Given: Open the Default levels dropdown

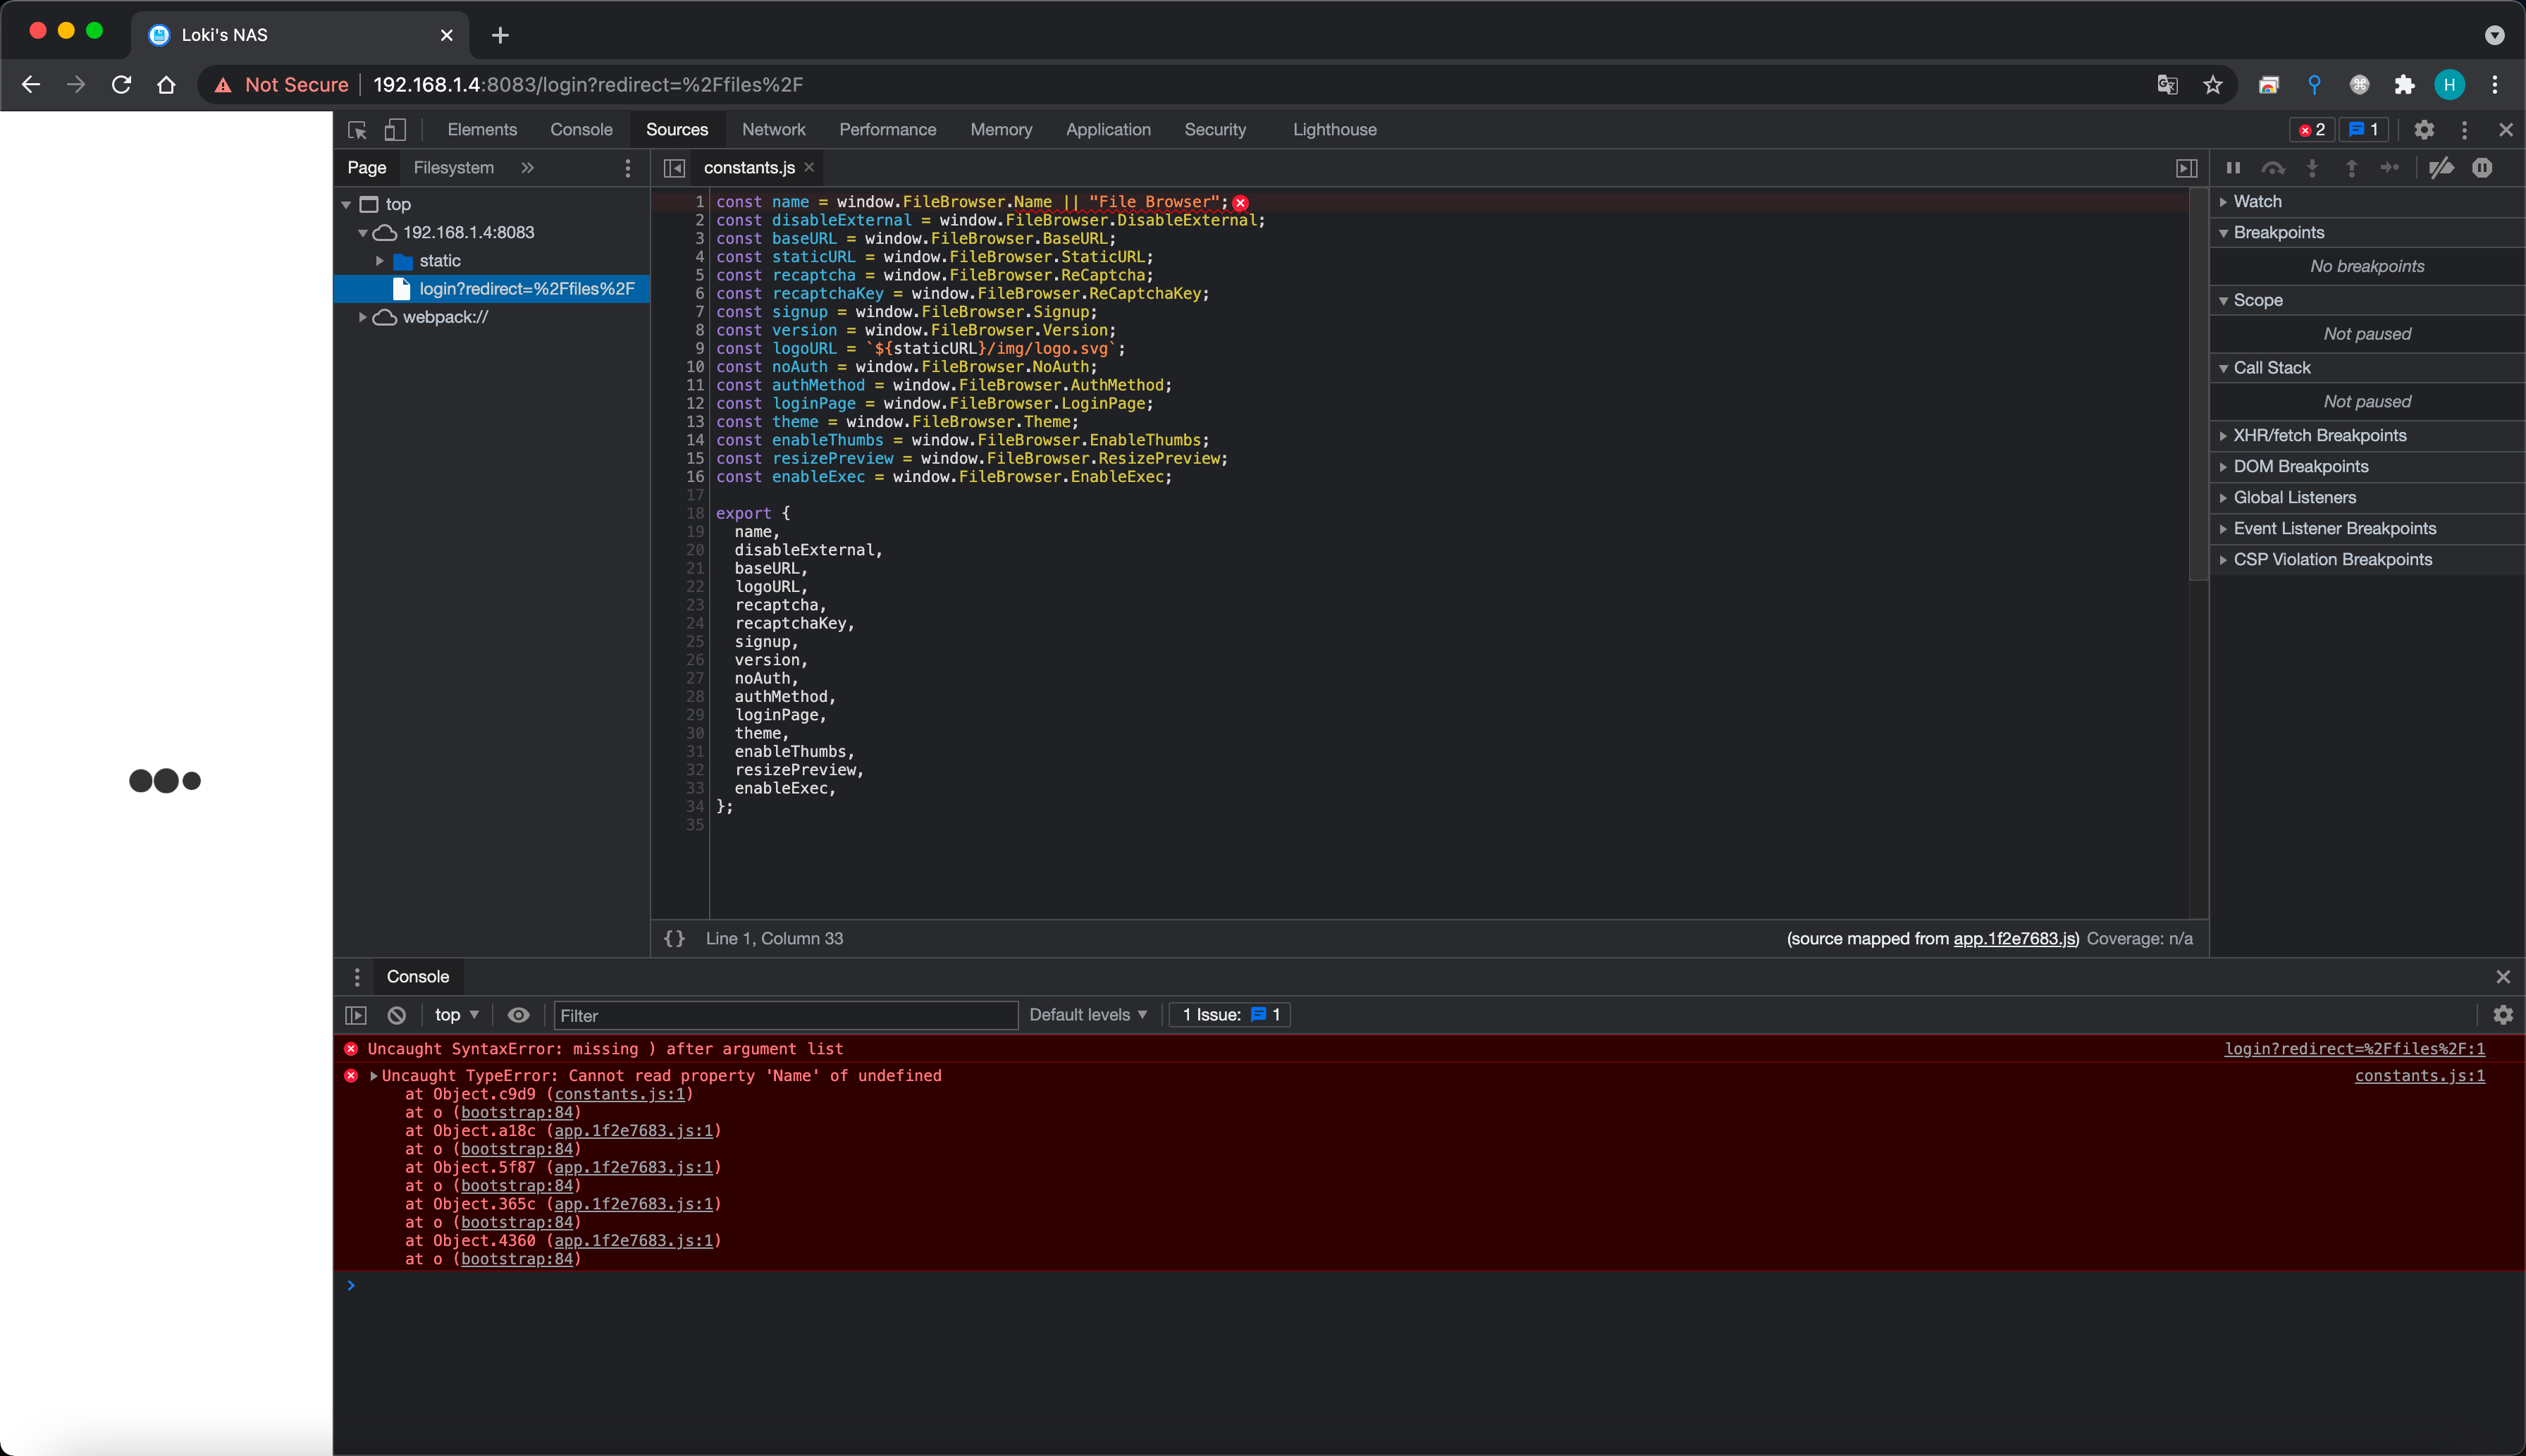Looking at the screenshot, I should click(x=1087, y=1015).
